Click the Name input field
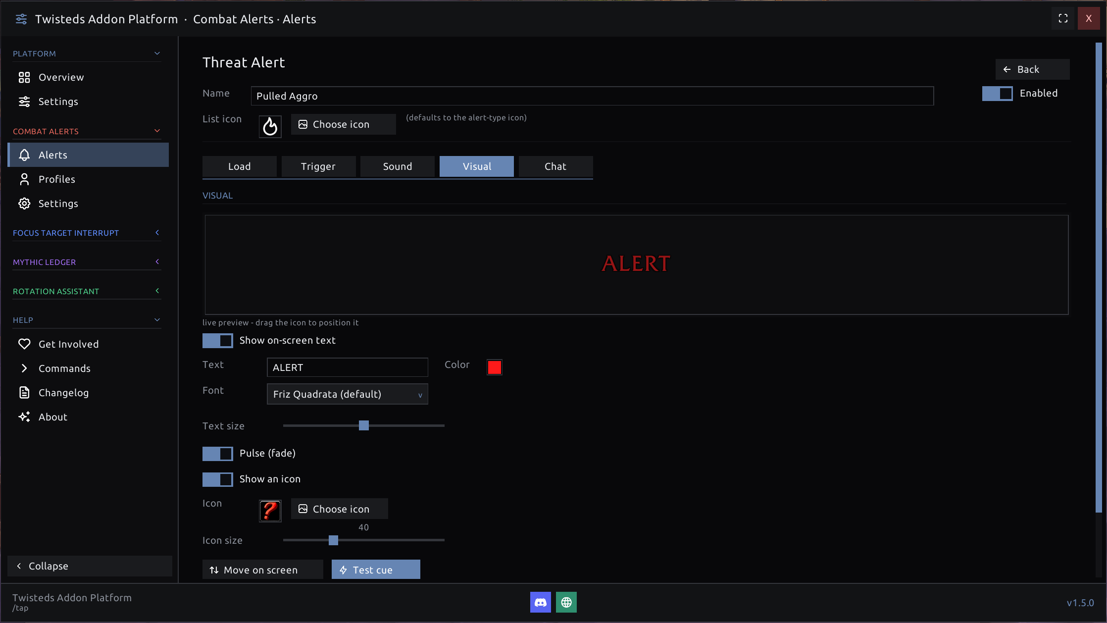This screenshot has width=1107, height=623. (x=592, y=96)
